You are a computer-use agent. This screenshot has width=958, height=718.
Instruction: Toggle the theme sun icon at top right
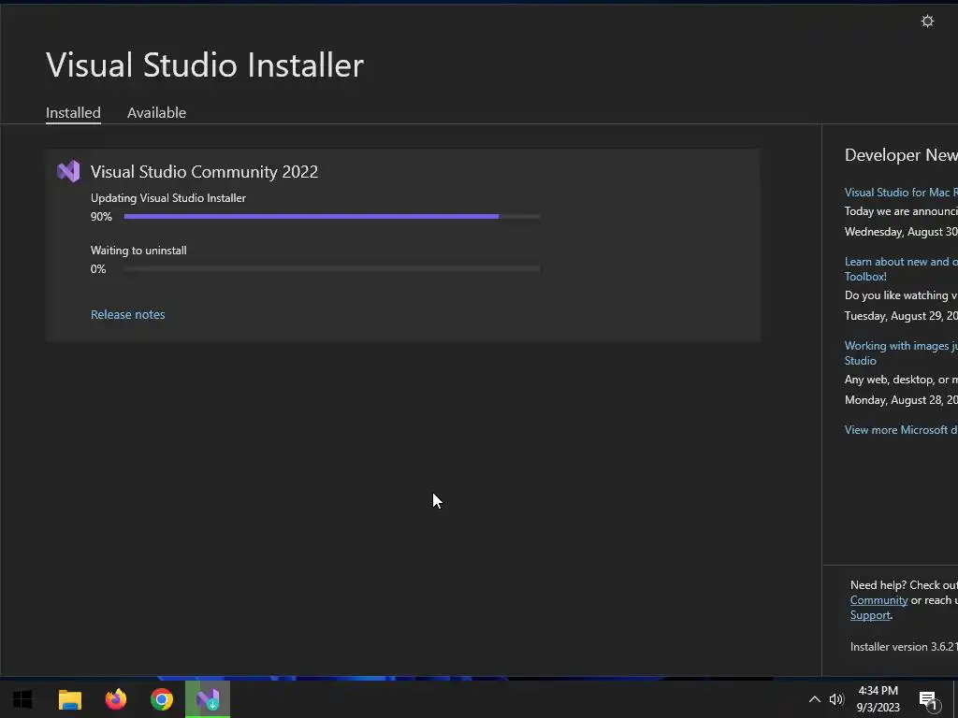pos(927,22)
